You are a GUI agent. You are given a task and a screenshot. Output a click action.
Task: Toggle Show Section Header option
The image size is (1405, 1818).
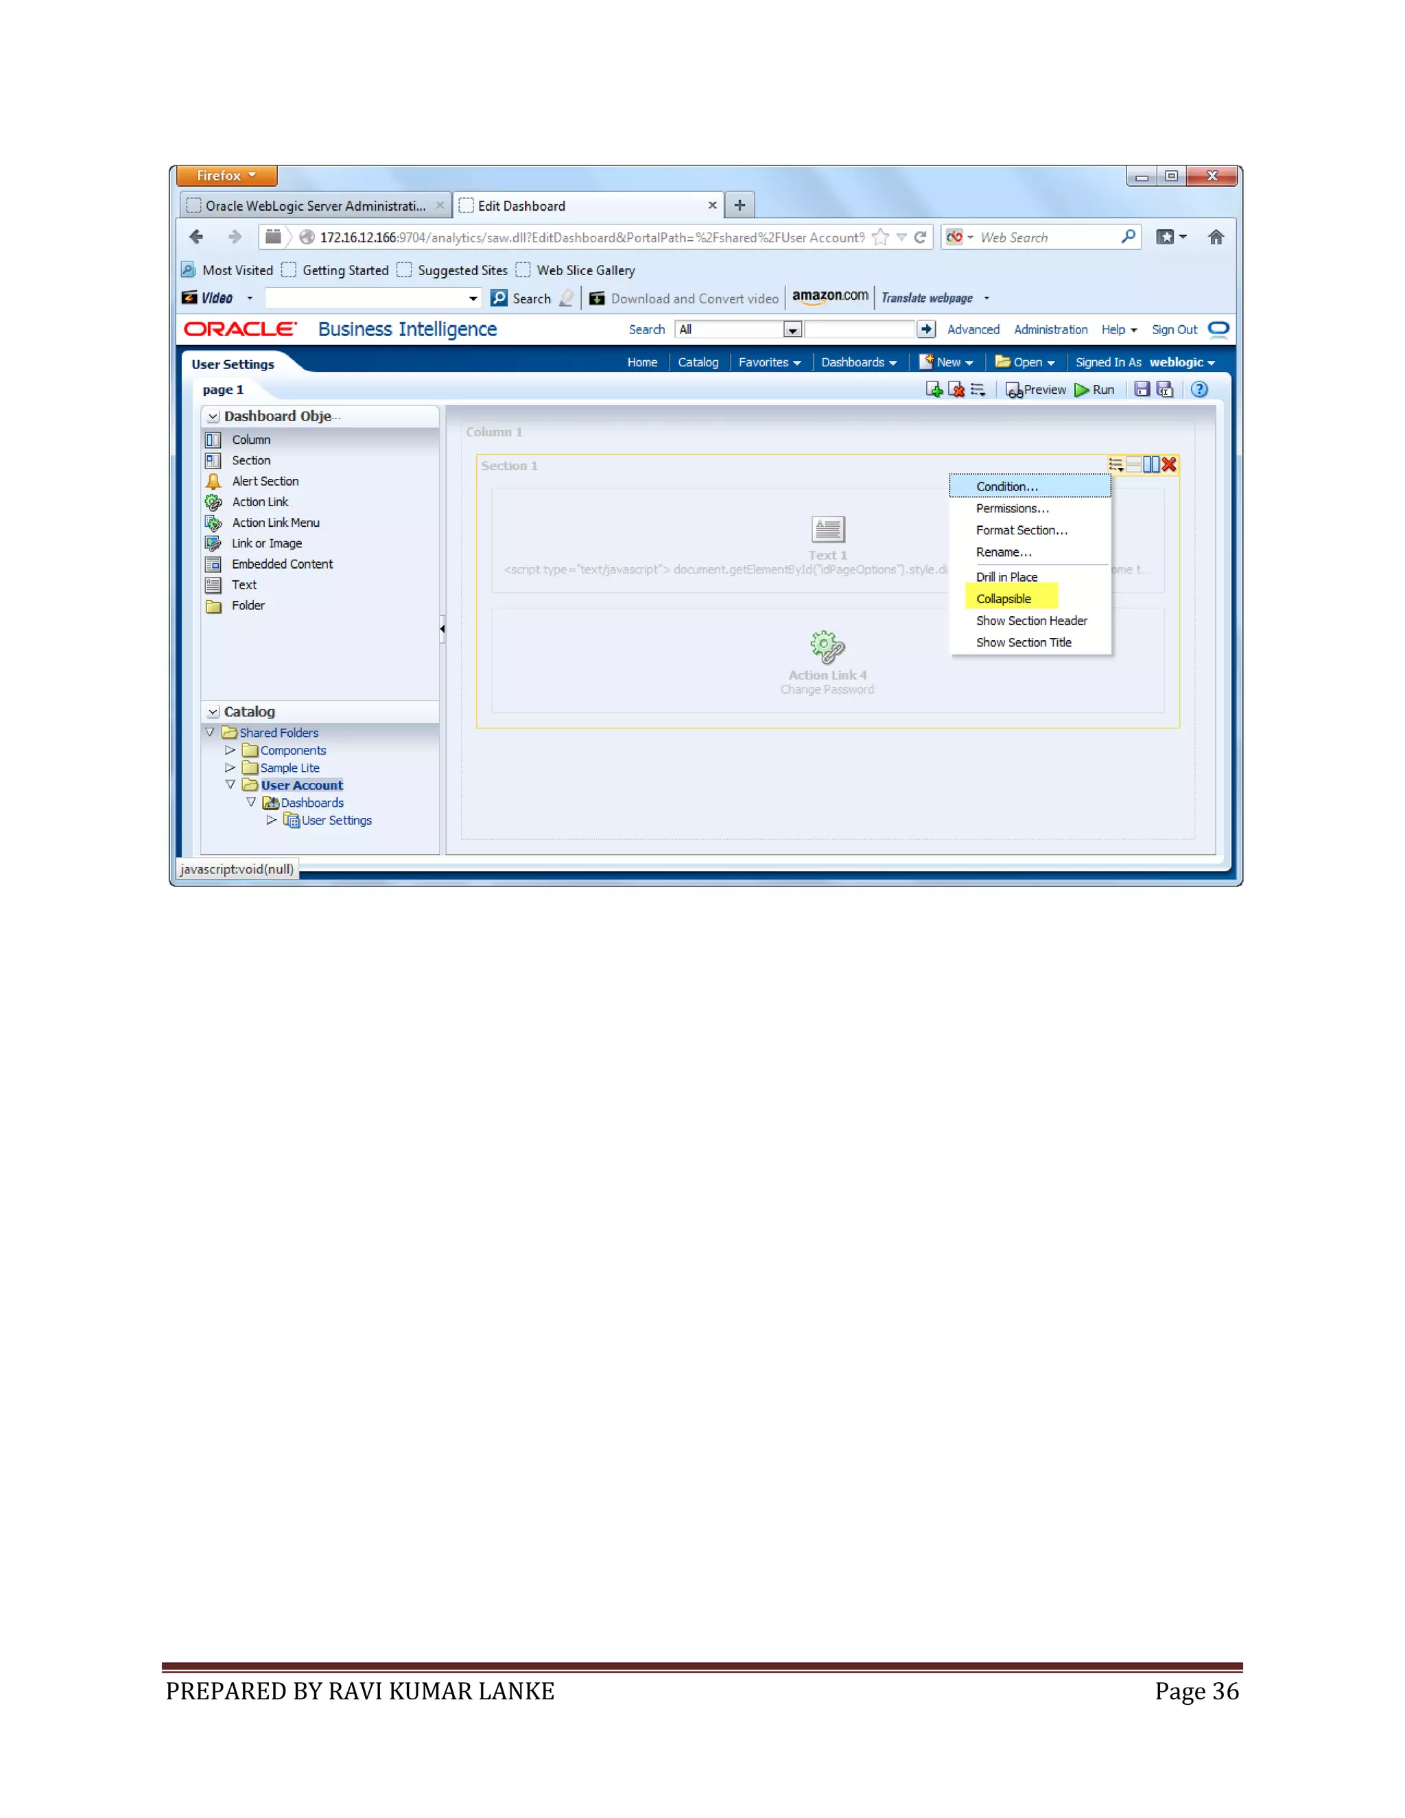(1030, 621)
